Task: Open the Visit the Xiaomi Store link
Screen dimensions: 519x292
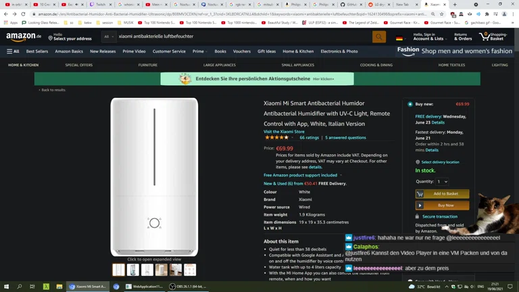Action: pyautogui.click(x=284, y=132)
